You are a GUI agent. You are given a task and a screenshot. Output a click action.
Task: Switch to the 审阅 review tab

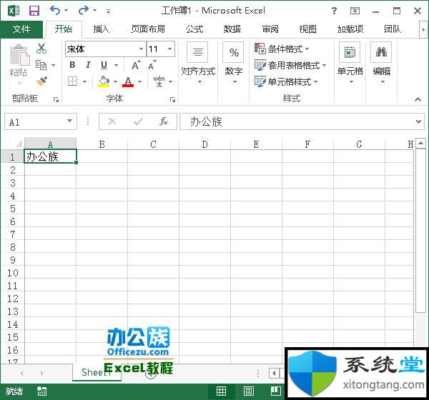click(270, 29)
